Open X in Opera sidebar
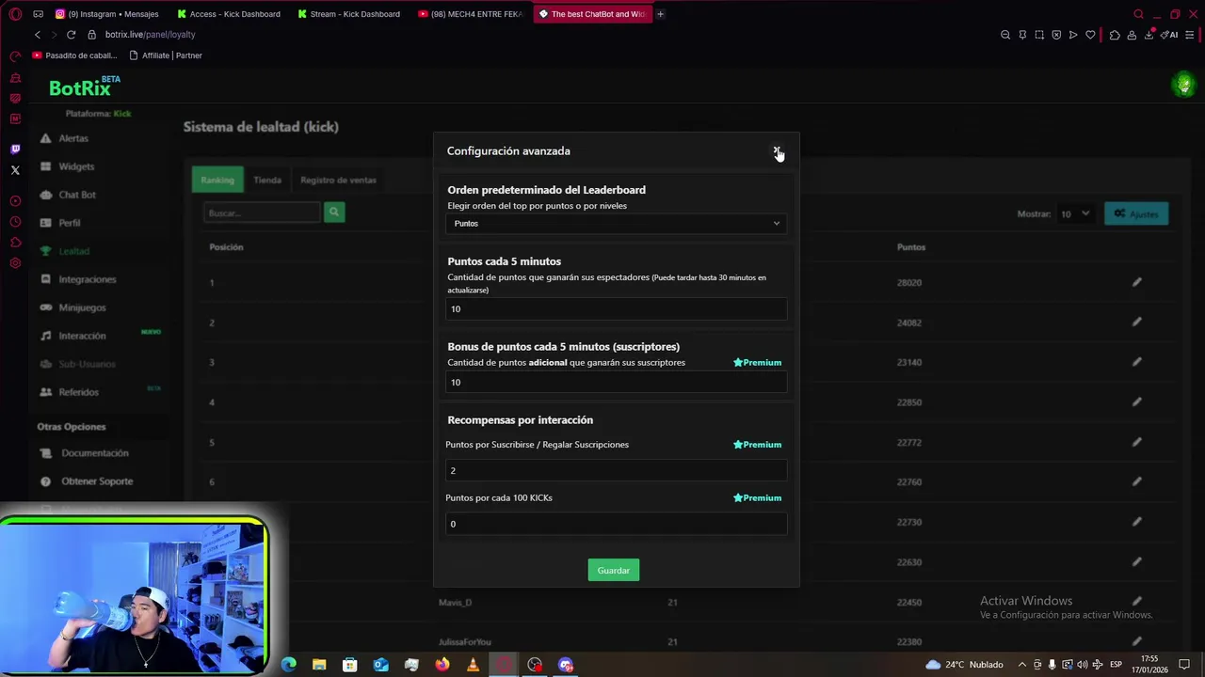The width and height of the screenshot is (1205, 677). pos(15,170)
